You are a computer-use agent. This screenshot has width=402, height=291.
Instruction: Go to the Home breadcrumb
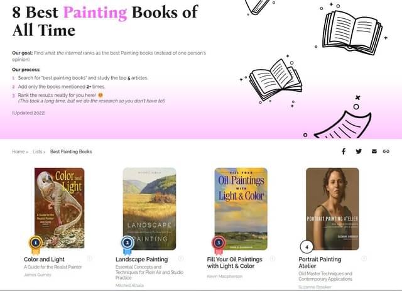[x=18, y=151]
